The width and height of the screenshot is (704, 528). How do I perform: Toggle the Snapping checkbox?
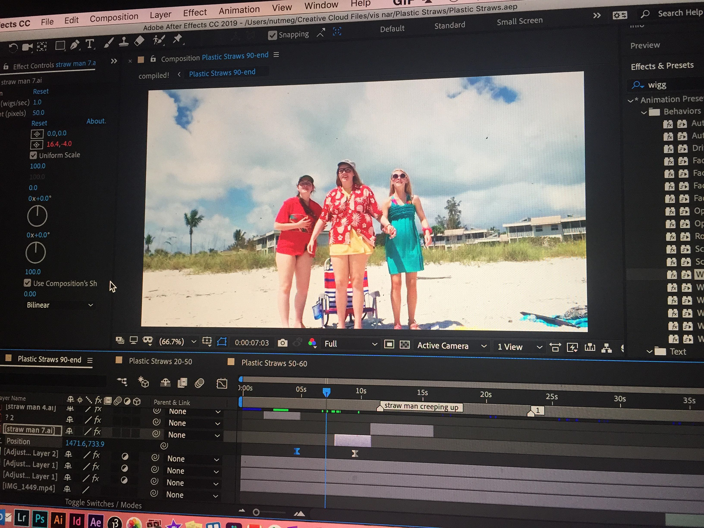point(272,36)
